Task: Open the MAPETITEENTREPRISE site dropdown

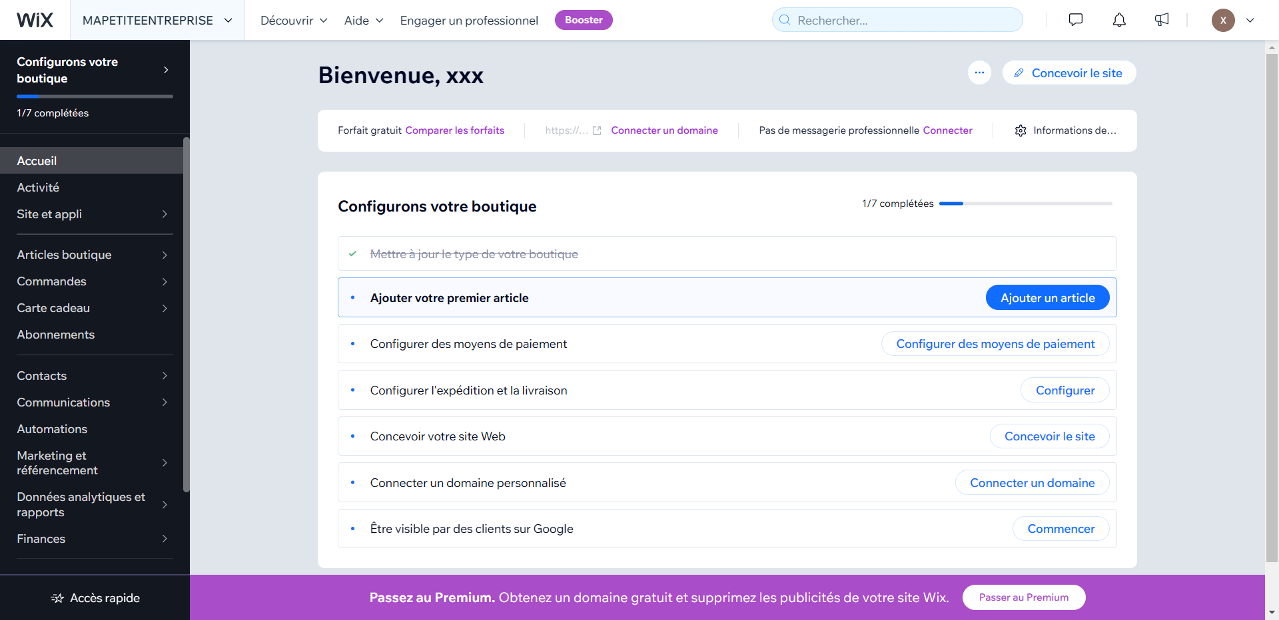Action: click(157, 20)
